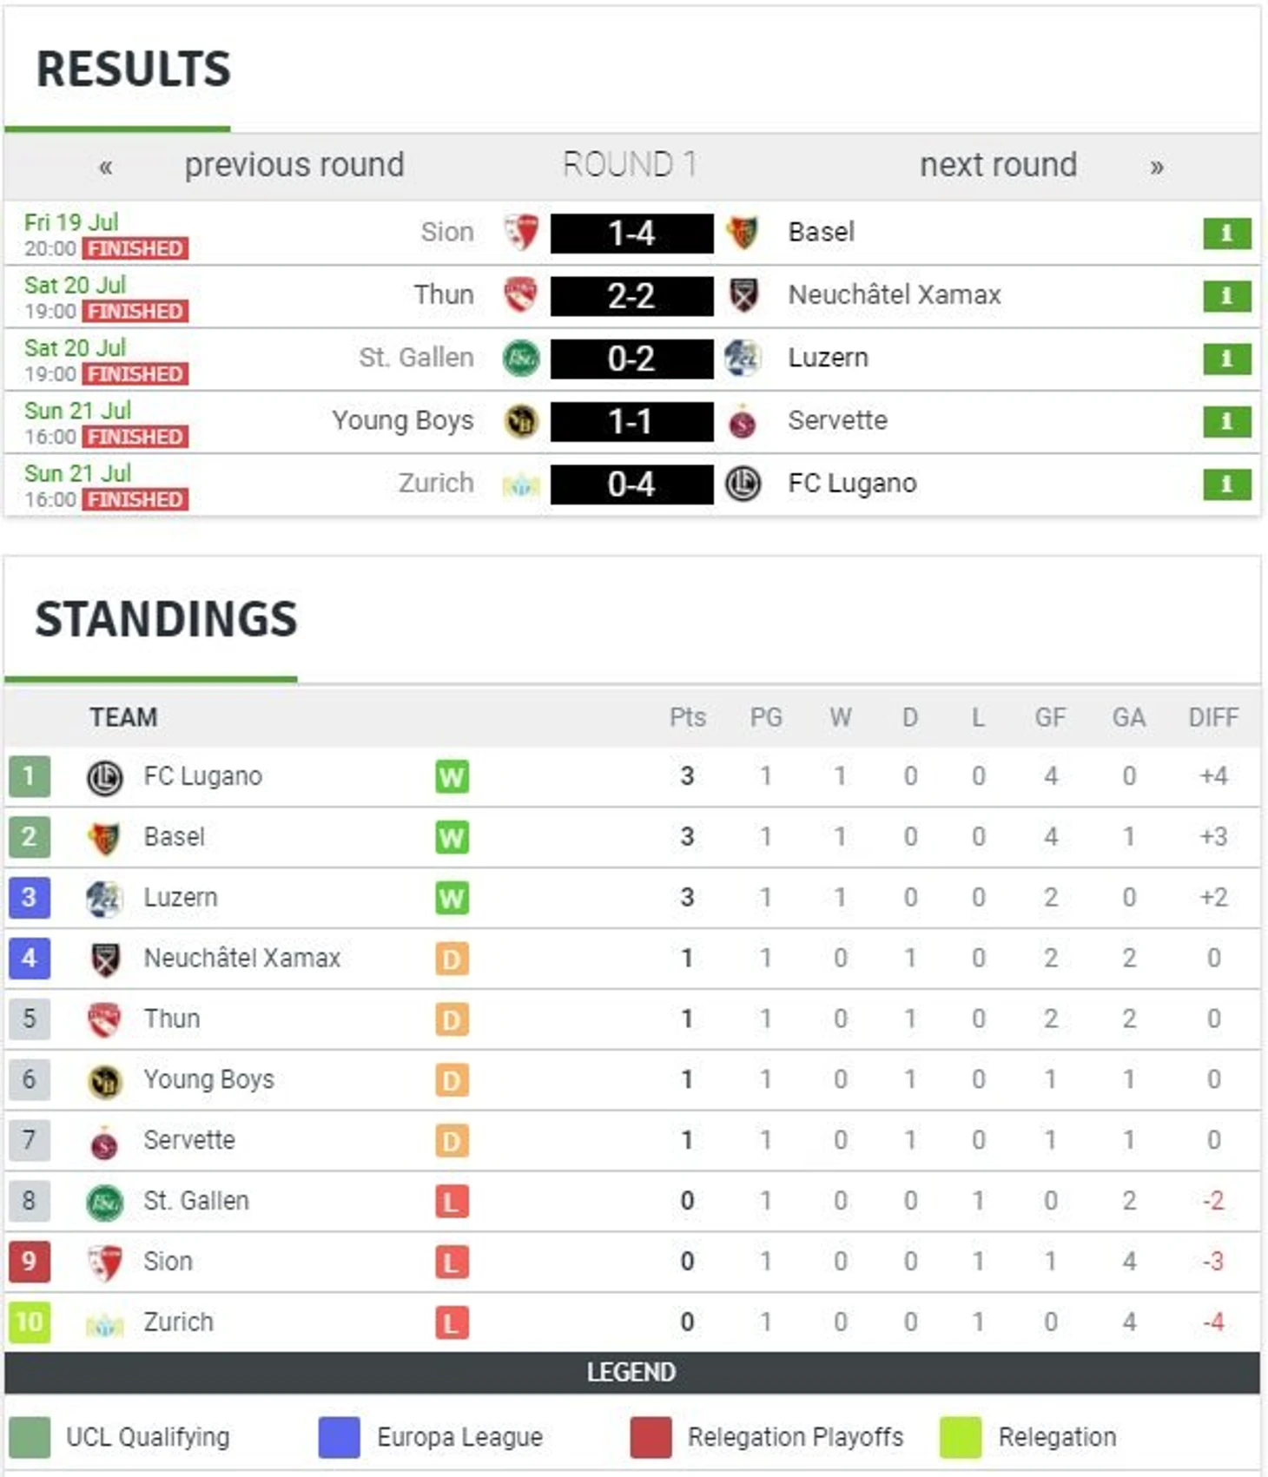Go to previous round link
The image size is (1268, 1477).
click(294, 165)
